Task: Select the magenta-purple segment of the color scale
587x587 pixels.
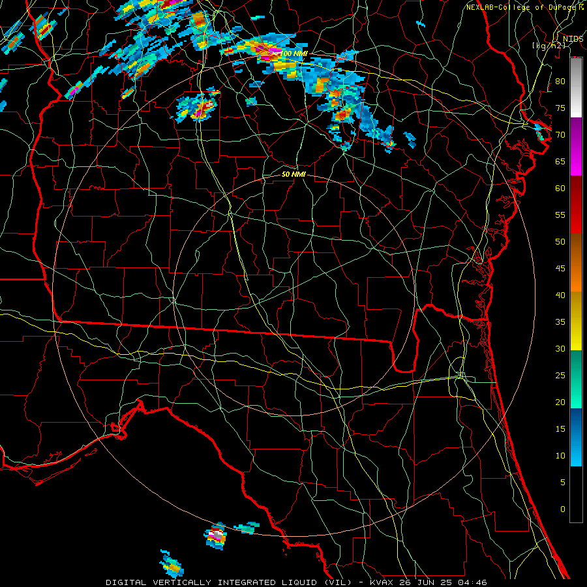Action: pos(576,146)
